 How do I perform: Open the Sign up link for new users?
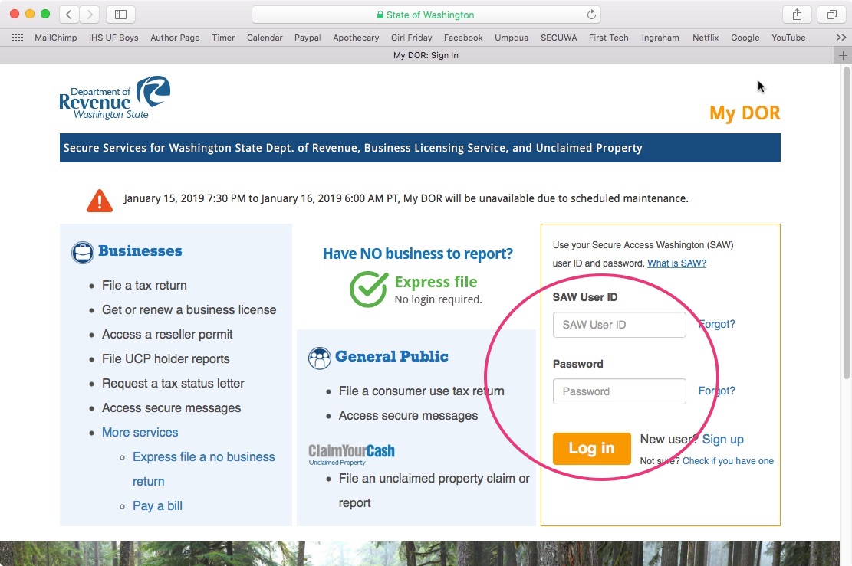point(722,439)
